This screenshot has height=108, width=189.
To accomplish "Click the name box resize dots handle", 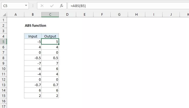I will click(33, 5).
